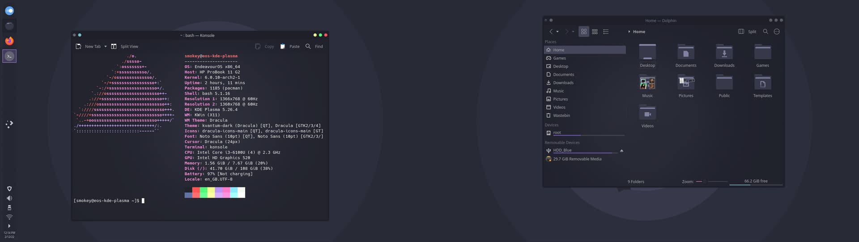859x242 pixels.
Task: Go back using Dolphin's back arrow
Action: click(551, 32)
